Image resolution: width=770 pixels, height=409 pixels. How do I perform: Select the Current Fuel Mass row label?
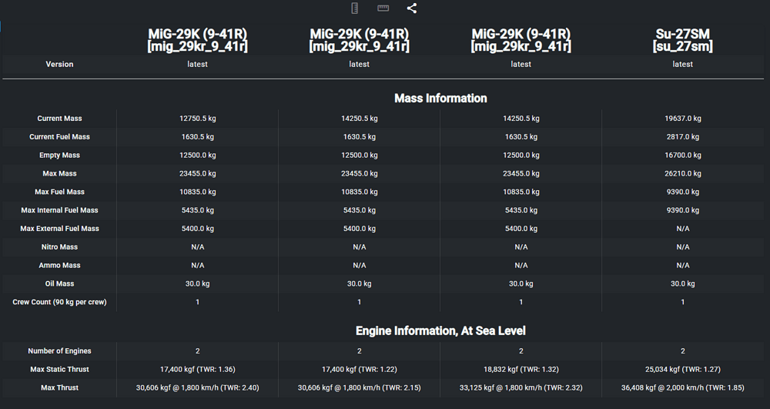pyautogui.click(x=59, y=137)
